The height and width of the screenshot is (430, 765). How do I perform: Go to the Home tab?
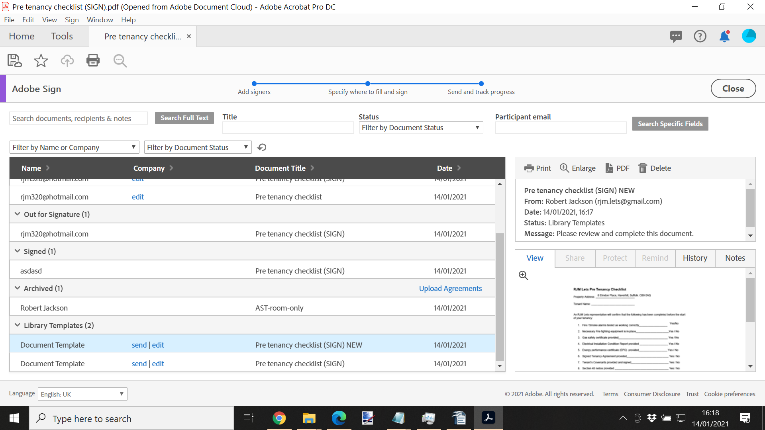22,36
